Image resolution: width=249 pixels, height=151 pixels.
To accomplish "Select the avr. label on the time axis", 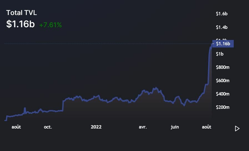I will [x=143, y=127].
